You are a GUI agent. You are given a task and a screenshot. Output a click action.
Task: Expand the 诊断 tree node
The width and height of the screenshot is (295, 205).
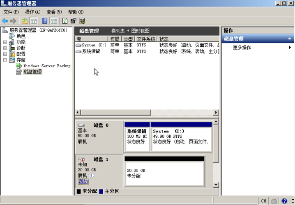[5, 48]
